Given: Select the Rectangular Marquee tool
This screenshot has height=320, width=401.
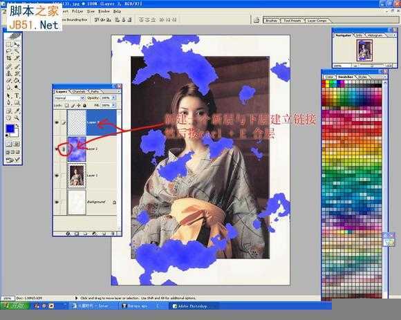Looking at the screenshot, I should point(9,44).
